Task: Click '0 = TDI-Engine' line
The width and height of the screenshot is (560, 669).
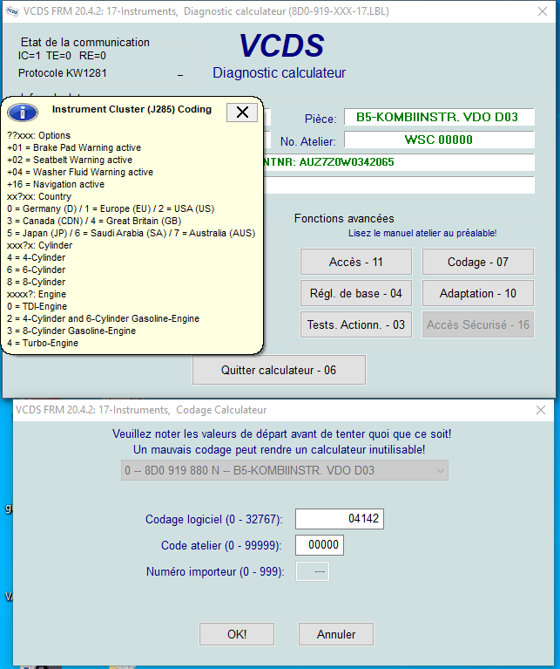Action: [x=37, y=306]
